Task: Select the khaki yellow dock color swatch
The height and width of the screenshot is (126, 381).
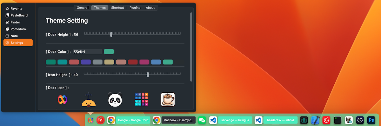Action: [109, 62]
